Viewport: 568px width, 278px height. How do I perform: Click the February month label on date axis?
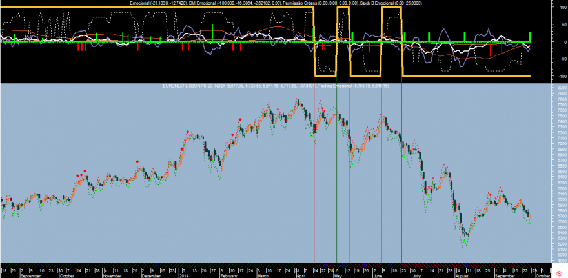click(228, 275)
